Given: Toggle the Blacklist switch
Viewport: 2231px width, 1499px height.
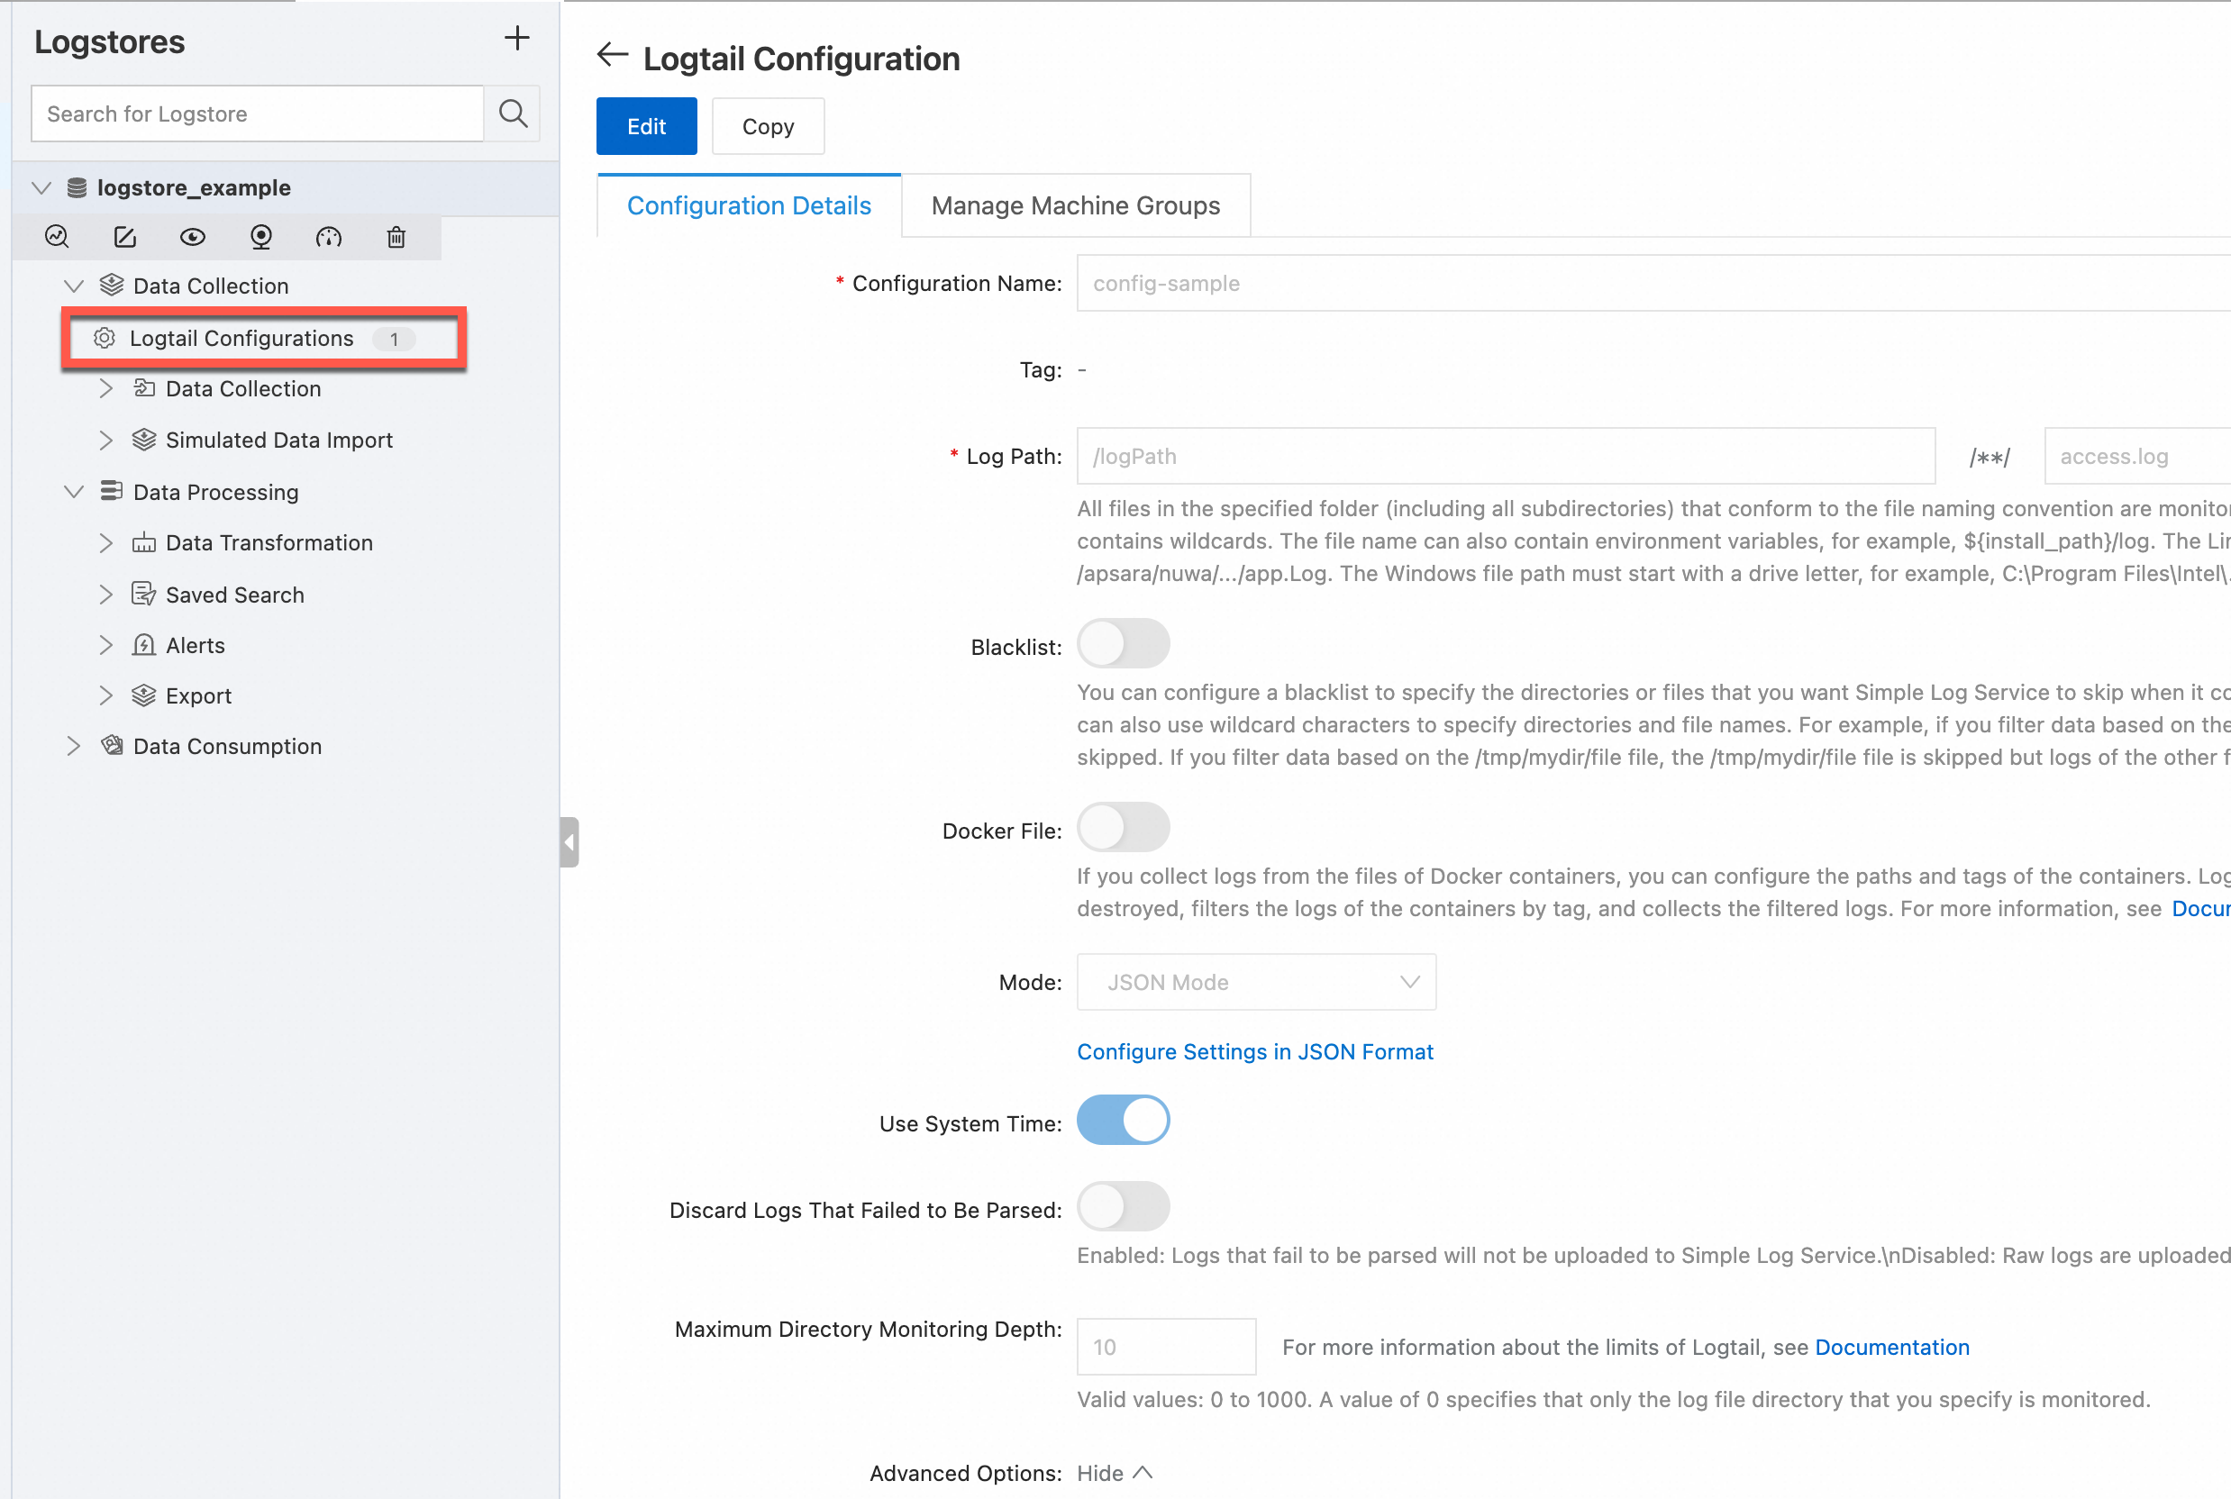Looking at the screenshot, I should click(x=1123, y=643).
